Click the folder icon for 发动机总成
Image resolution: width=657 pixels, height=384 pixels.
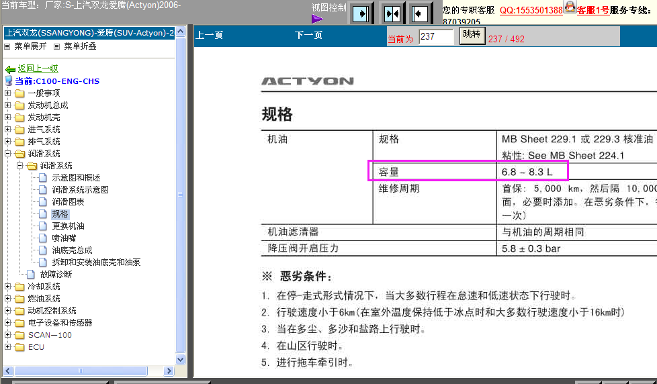[19, 105]
